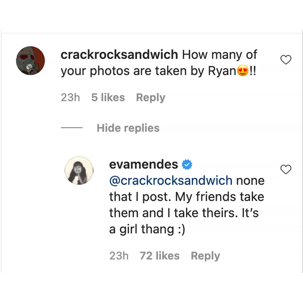Open crackrocksandwich's profile picture

(31, 61)
